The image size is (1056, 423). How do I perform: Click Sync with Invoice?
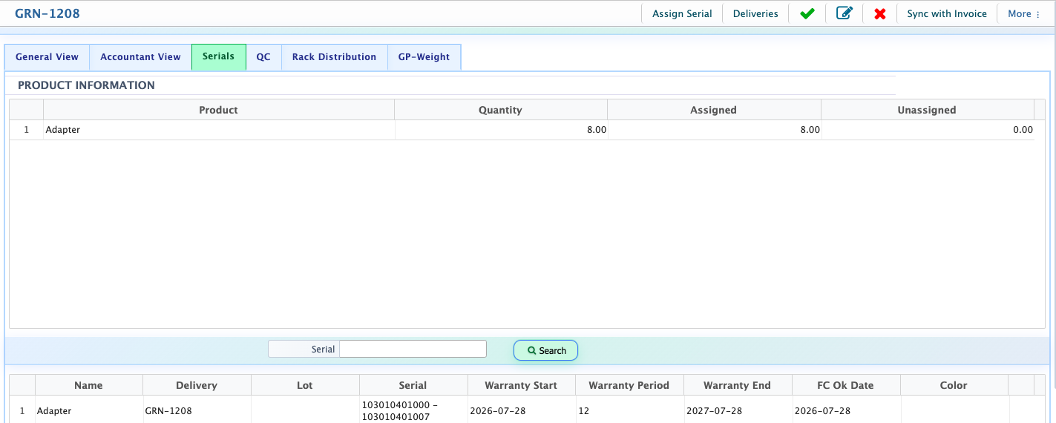click(947, 13)
